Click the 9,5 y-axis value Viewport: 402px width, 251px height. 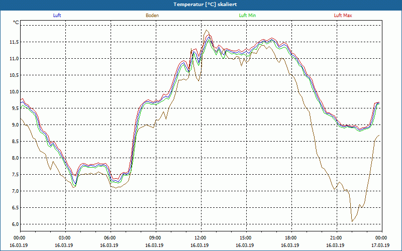coord(15,108)
